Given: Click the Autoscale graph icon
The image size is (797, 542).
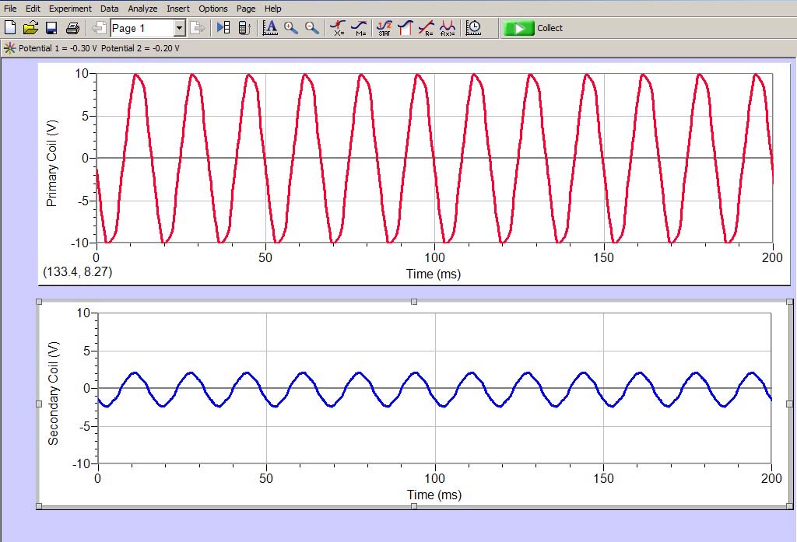Looking at the screenshot, I should click(270, 28).
